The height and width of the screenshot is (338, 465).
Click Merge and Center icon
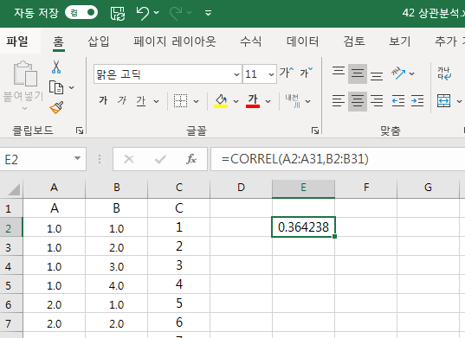click(x=444, y=101)
